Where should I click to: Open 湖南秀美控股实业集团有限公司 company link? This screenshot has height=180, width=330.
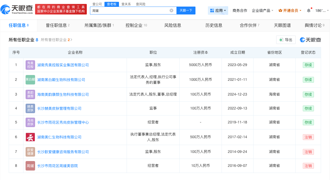(x=62, y=65)
